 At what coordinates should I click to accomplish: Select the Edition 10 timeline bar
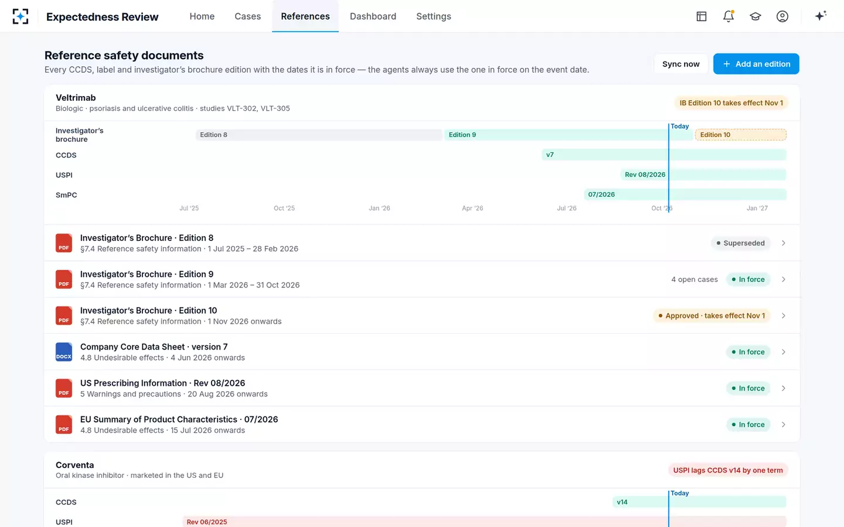click(741, 135)
